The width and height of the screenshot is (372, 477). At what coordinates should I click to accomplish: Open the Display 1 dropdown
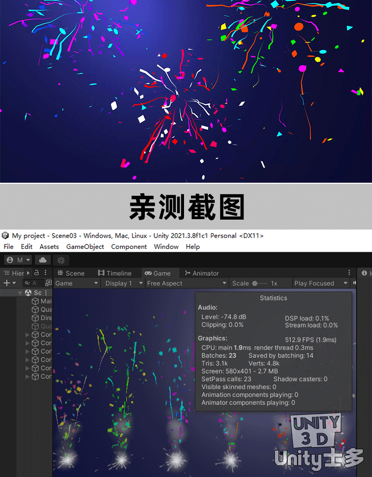123,283
